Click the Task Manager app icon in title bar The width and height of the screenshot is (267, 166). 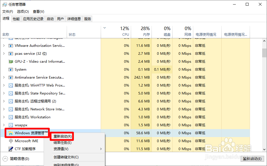5,5
